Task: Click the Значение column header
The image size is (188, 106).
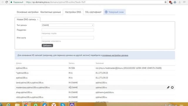Action: click(100, 63)
